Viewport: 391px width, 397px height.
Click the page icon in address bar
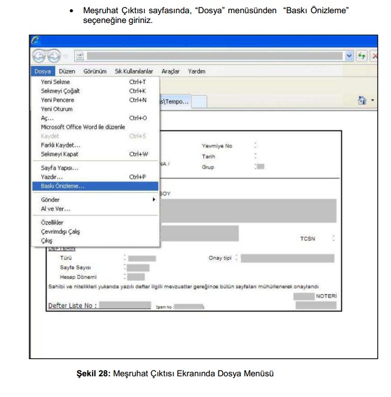80,56
